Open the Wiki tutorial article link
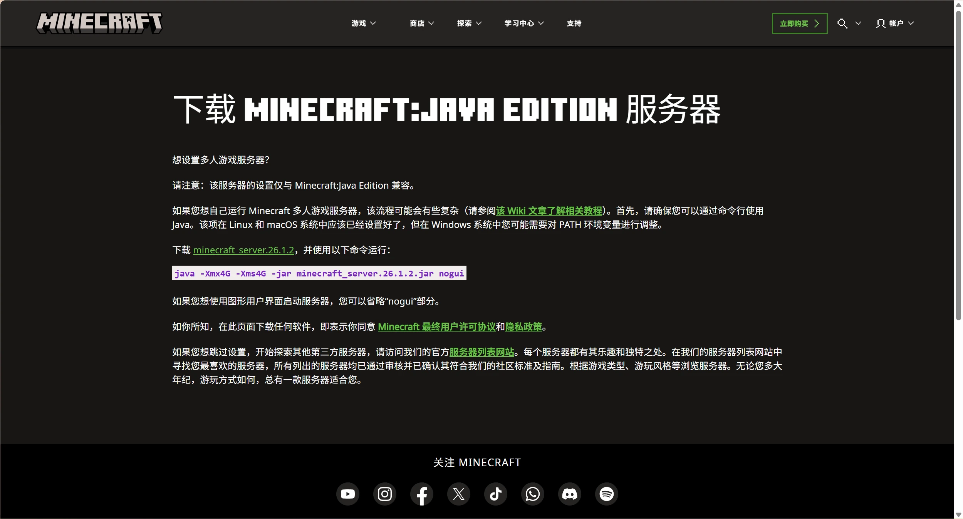 [549, 211]
